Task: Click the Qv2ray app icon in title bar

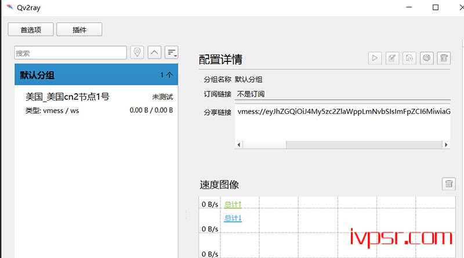Action: pyautogui.click(x=10, y=7)
